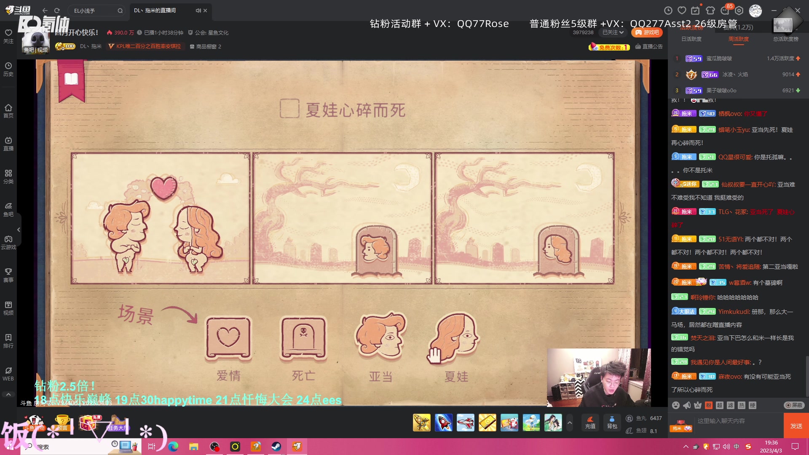This screenshot has width=809, height=455.
Task: Open skin shirt icon in title bar
Action: click(x=710, y=11)
